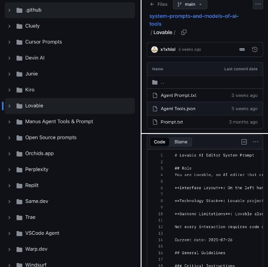Expand the Cluely folder chevron

9,26
